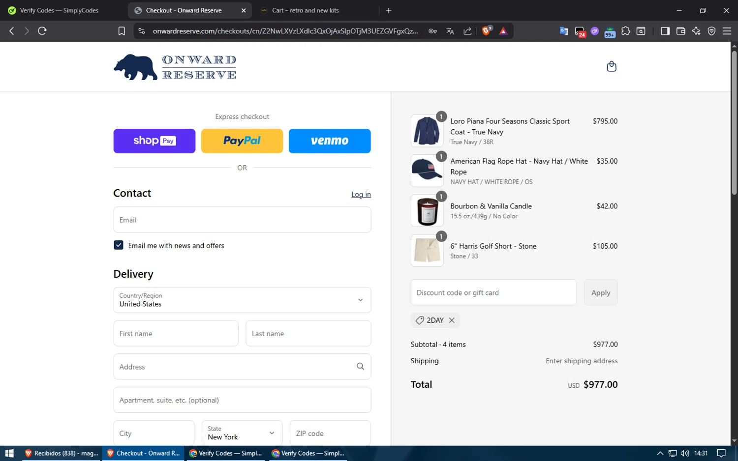The image size is (738, 461).
Task: Open a new browser tab
Action: pyautogui.click(x=389, y=10)
